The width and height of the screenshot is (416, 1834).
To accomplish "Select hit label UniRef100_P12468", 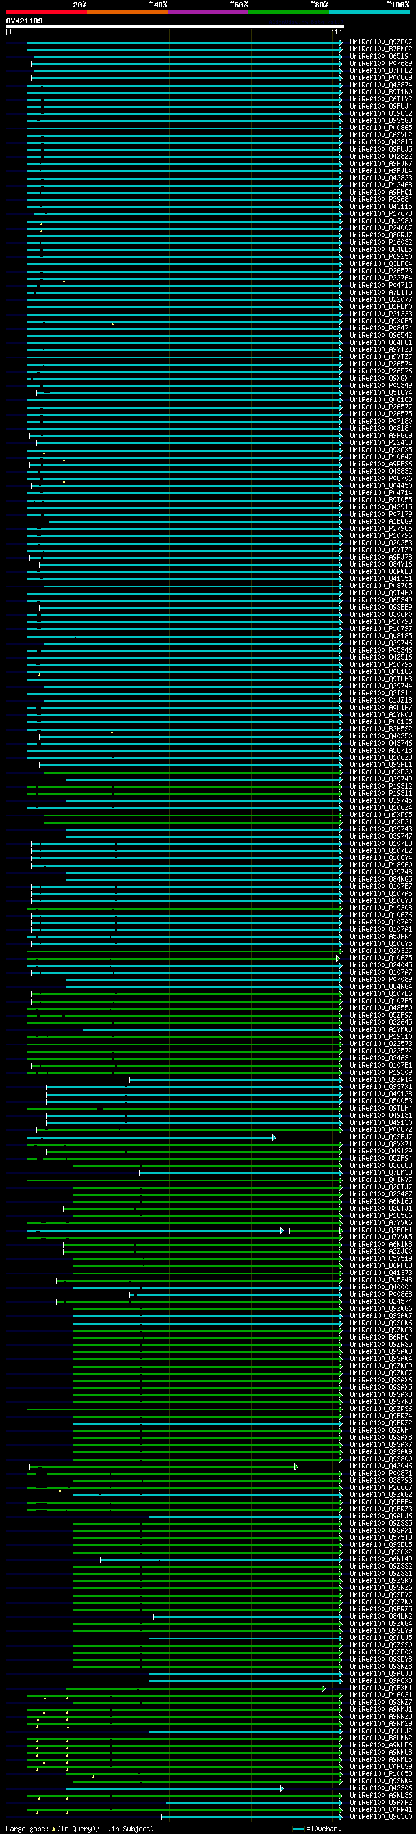I will coord(380,185).
